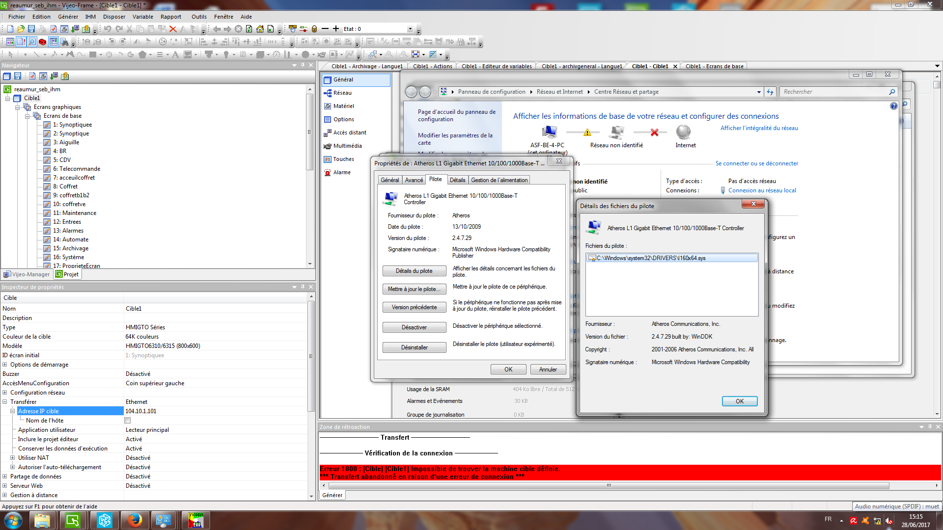Click the feedback zone horizontal scrollbar
The image size is (943, 530).
pyautogui.click(x=608, y=486)
